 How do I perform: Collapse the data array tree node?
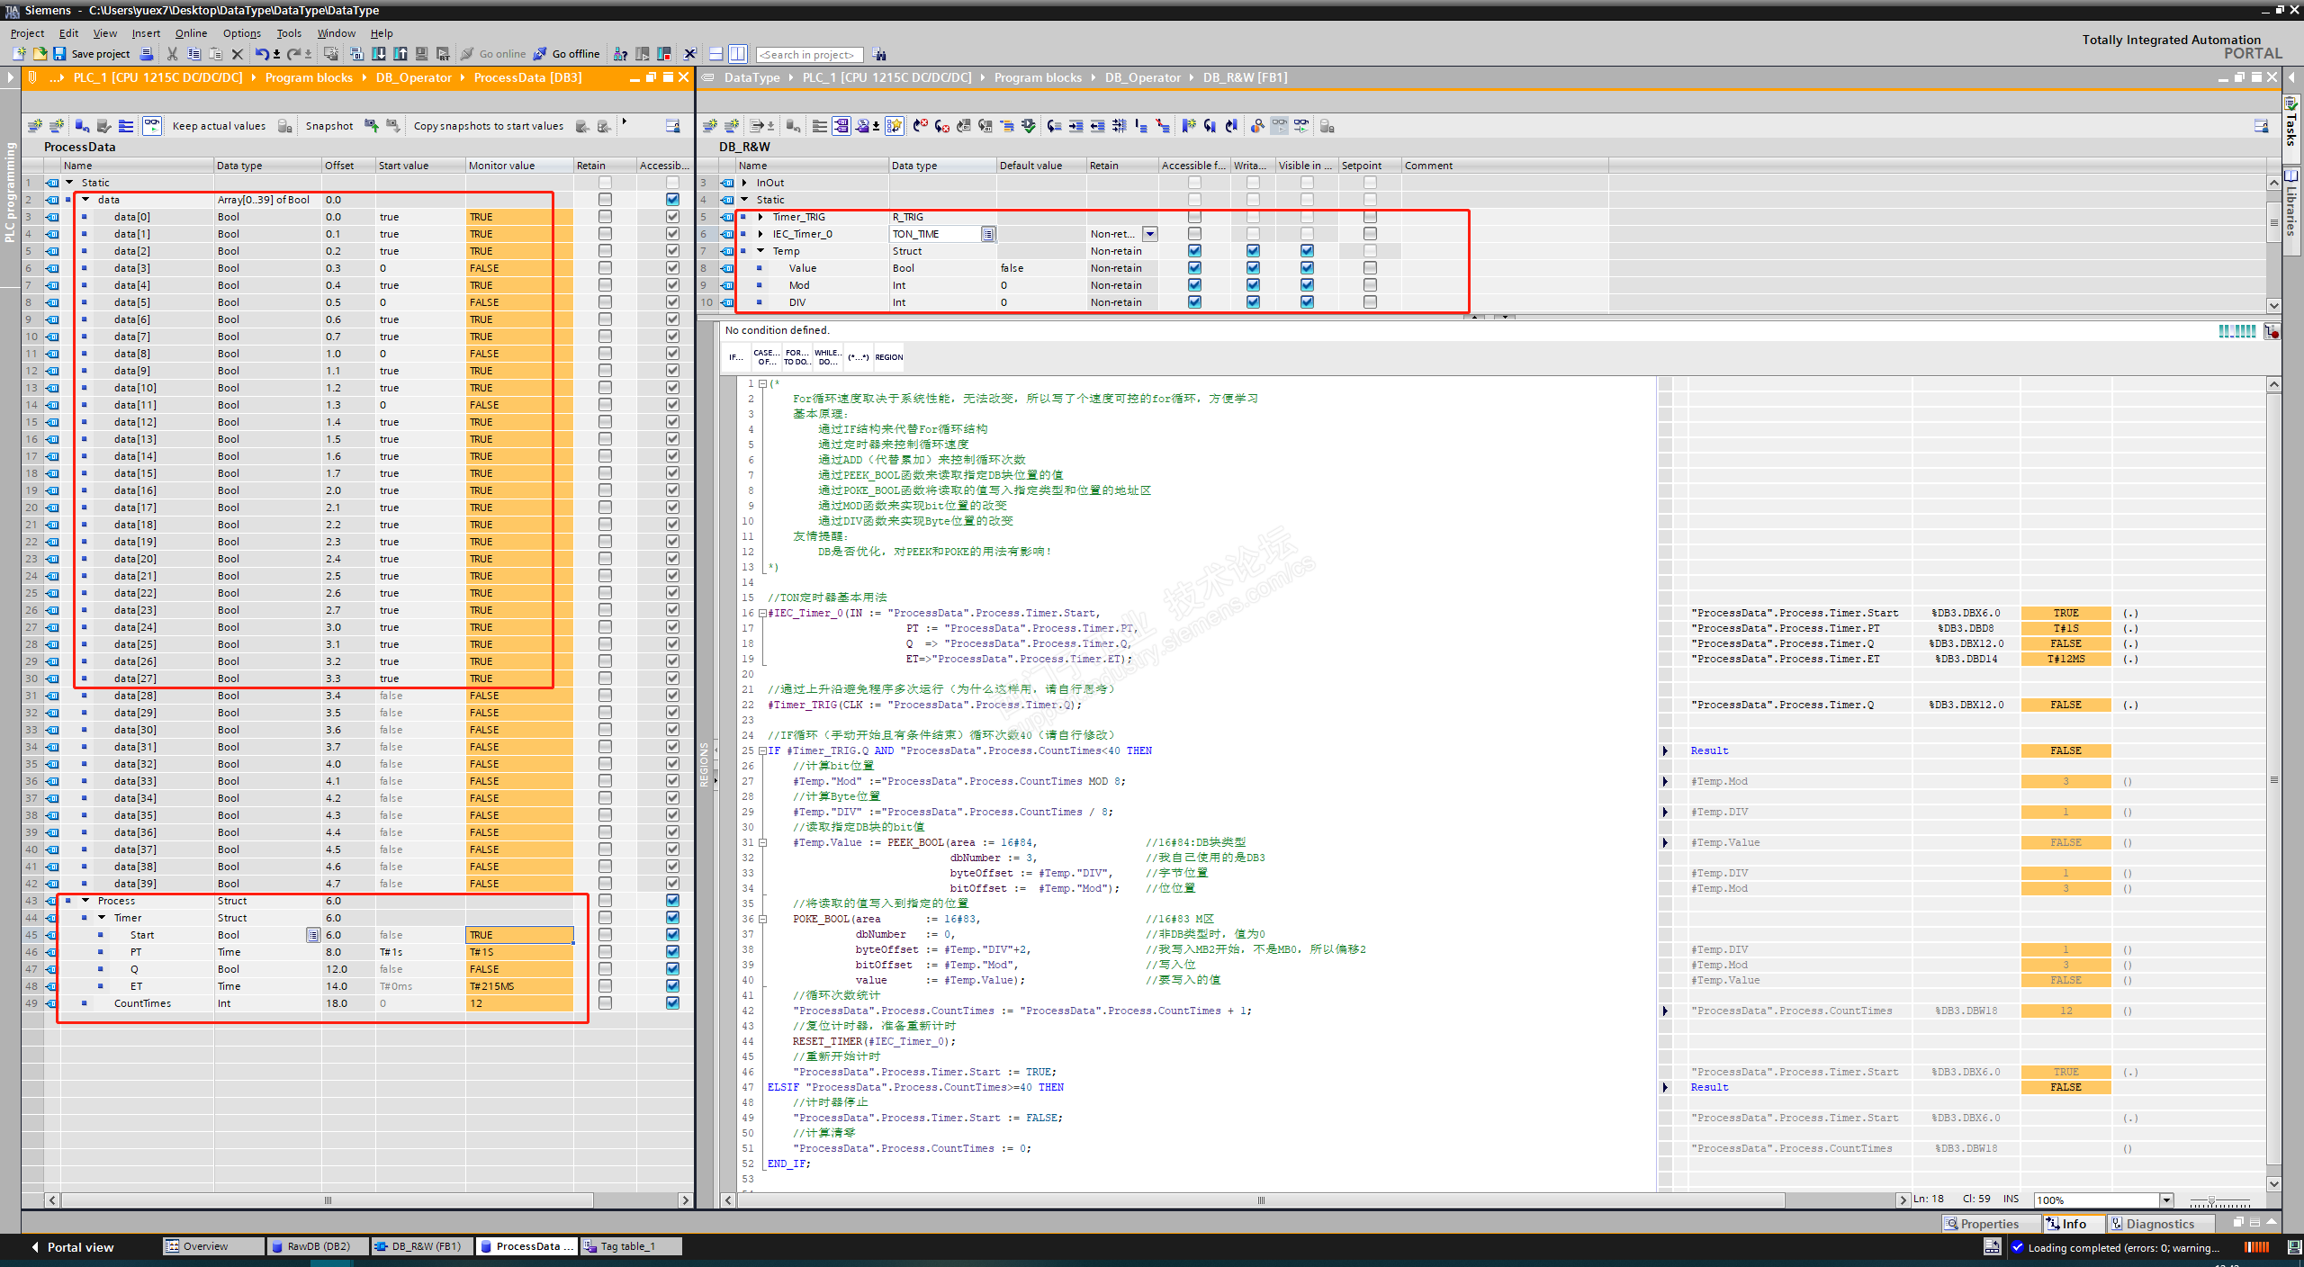86,200
